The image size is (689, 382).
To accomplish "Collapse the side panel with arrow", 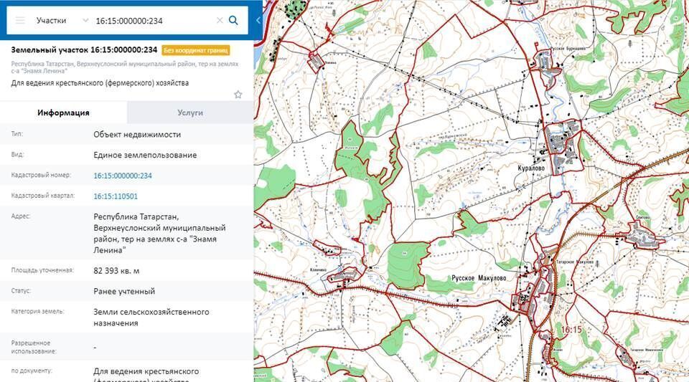I will (x=258, y=21).
